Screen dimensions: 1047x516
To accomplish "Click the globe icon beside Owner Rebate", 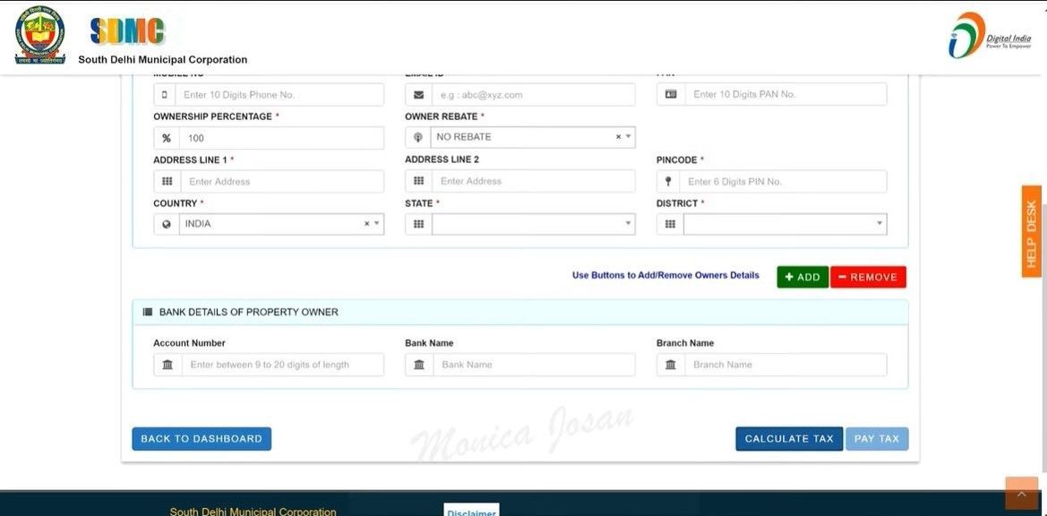I will pos(418,136).
